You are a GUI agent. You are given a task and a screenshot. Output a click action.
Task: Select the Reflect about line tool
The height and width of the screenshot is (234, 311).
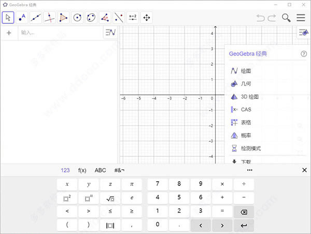click(x=119, y=18)
